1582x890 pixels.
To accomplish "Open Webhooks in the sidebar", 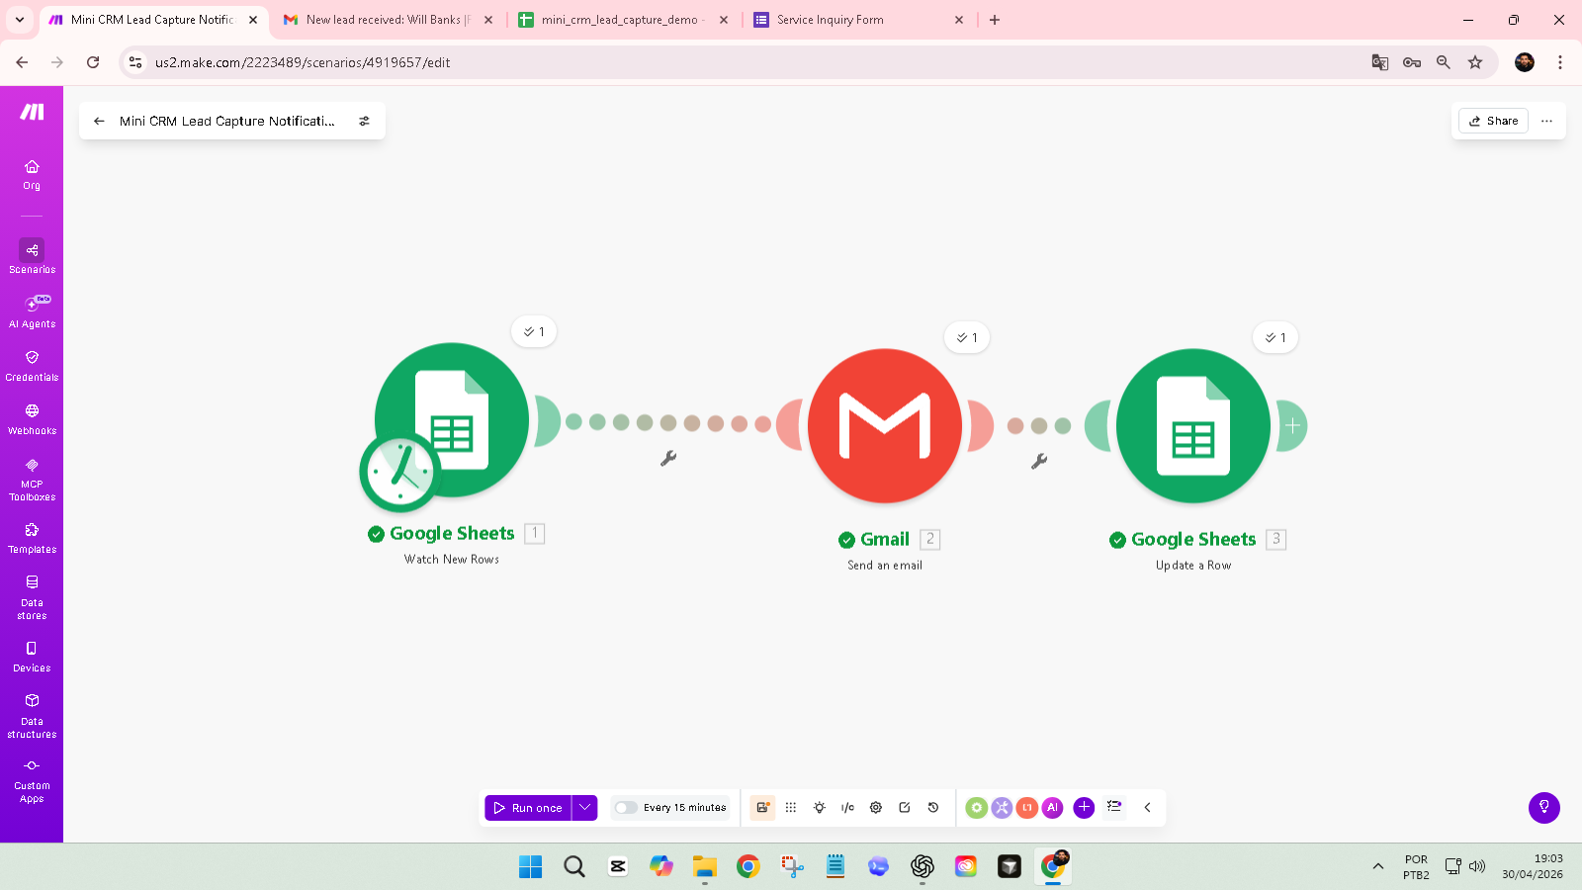I will click(x=32, y=418).
